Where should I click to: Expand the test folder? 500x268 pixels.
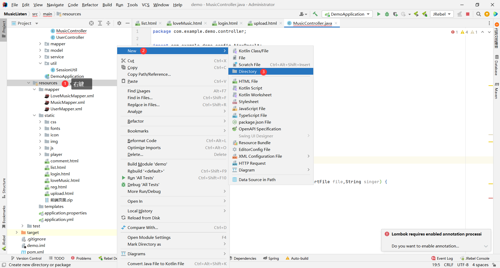[x=23, y=226]
